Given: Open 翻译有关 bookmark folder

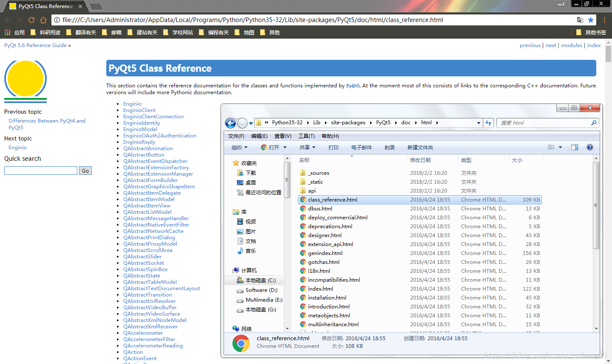Looking at the screenshot, I should 82,32.
